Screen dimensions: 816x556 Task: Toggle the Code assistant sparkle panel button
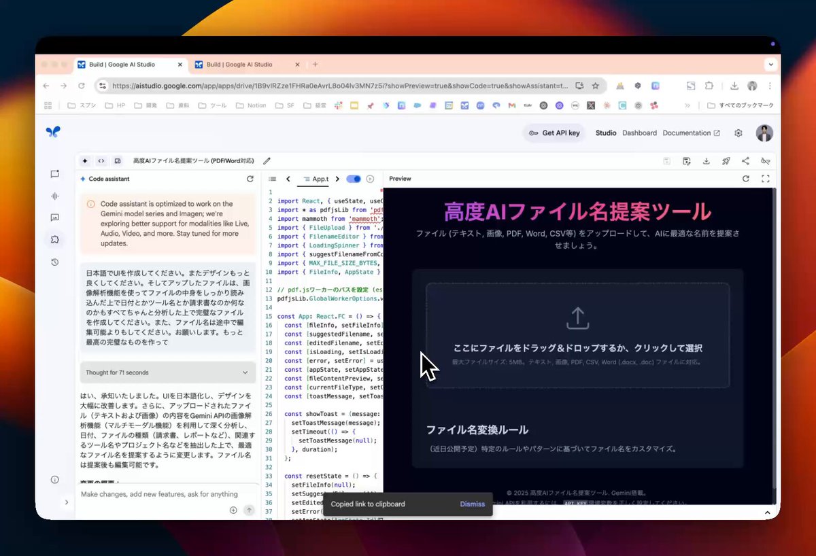pyautogui.click(x=85, y=161)
